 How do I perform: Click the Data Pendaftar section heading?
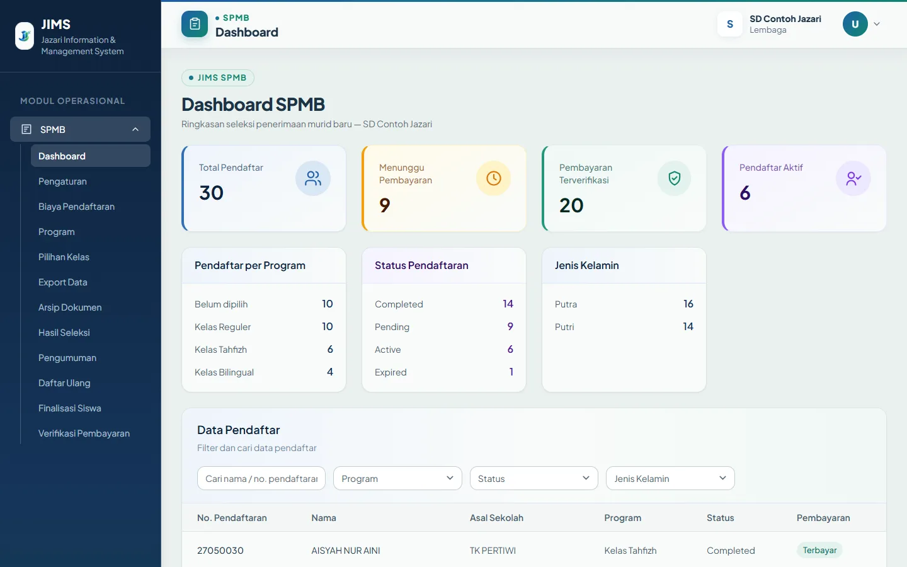tap(239, 430)
